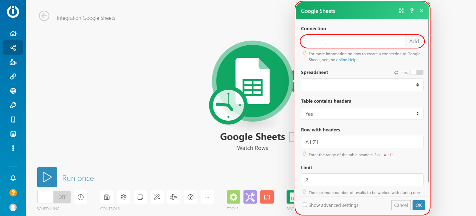This screenshot has width=476, height=216.
Task: Open the Google Sheets dialog help icon
Action: pos(412,11)
